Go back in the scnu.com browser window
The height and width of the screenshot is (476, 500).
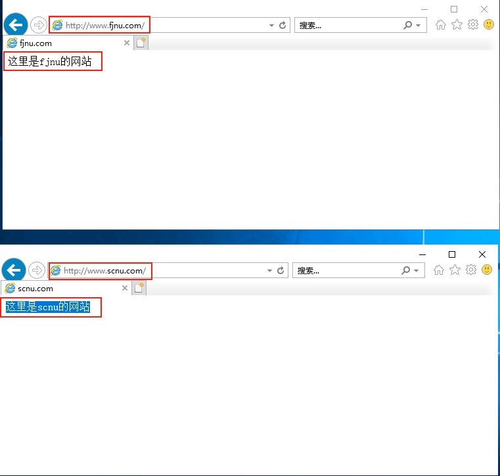14,270
